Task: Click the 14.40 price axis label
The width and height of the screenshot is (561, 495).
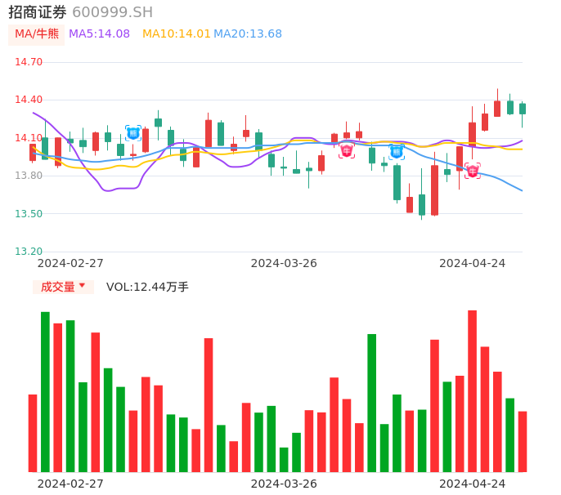Action: click(29, 100)
